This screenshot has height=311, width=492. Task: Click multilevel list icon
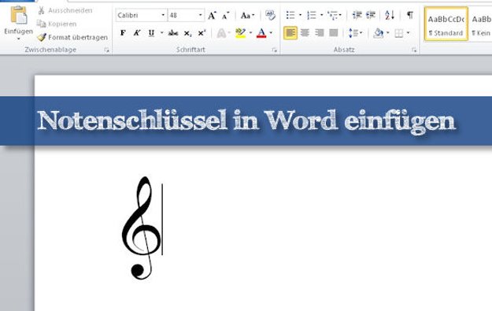pos(333,15)
